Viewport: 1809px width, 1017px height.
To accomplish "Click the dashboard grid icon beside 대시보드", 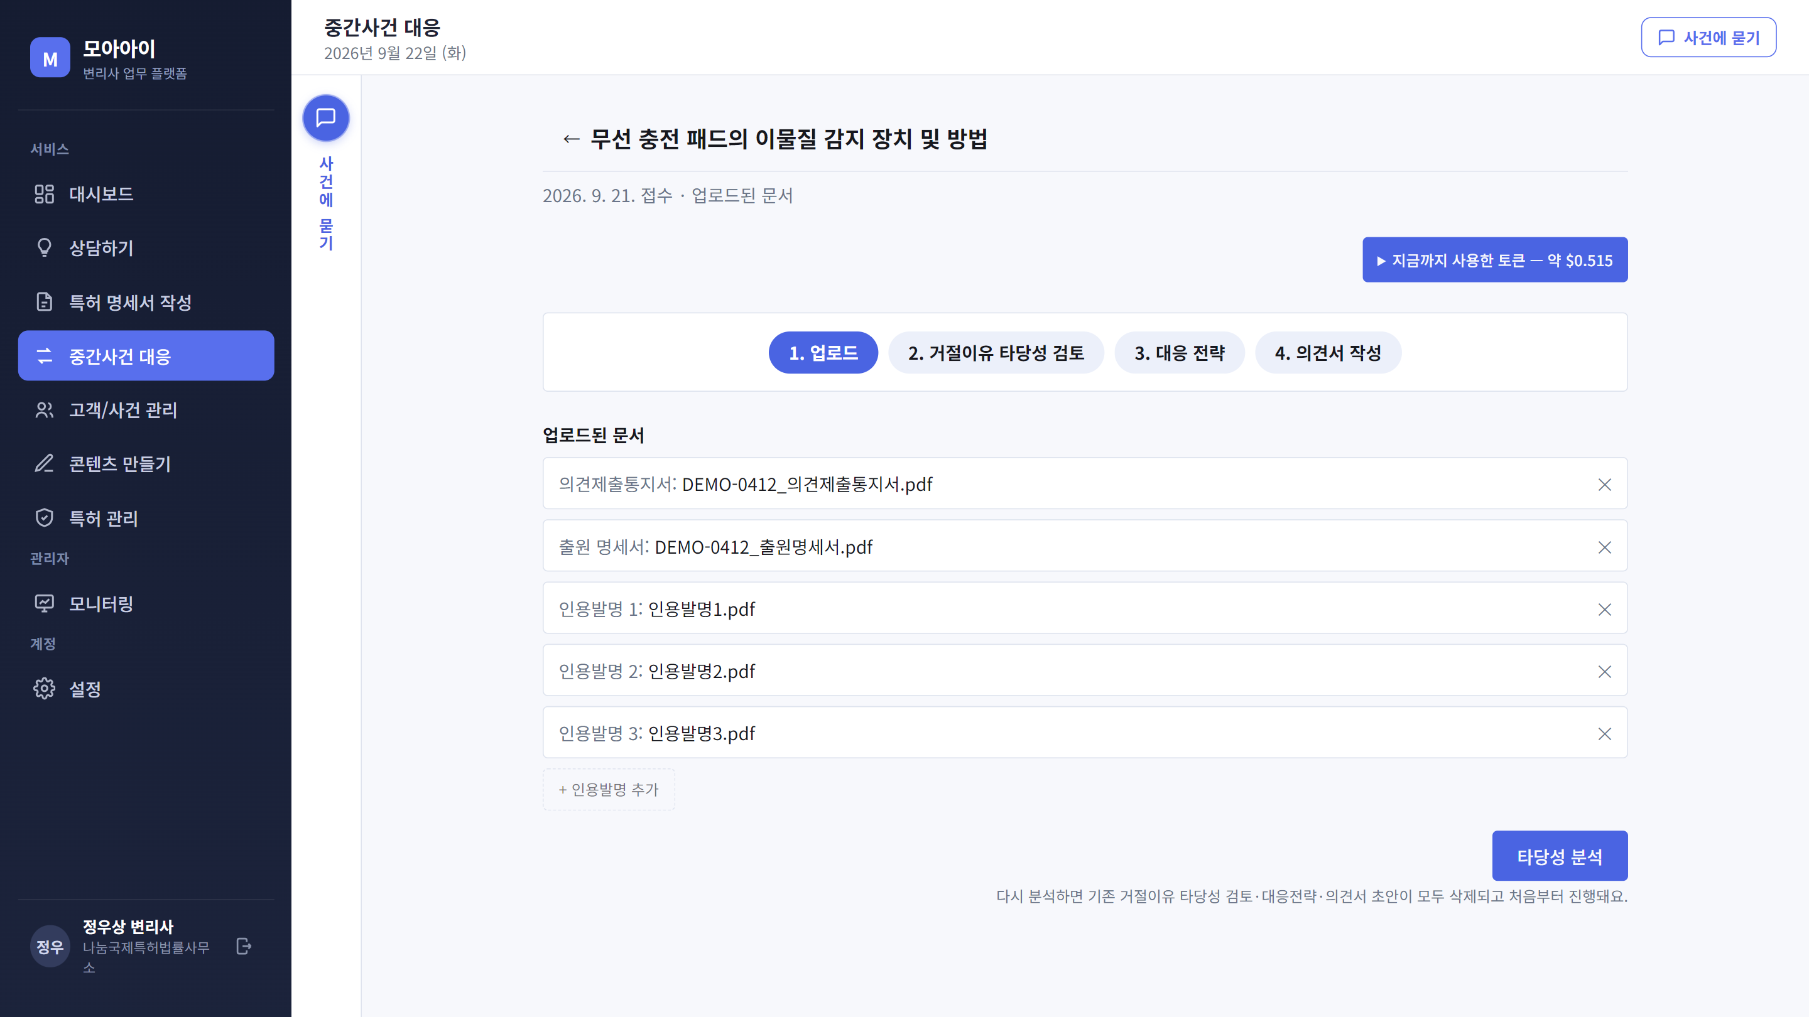I will pos(44,194).
